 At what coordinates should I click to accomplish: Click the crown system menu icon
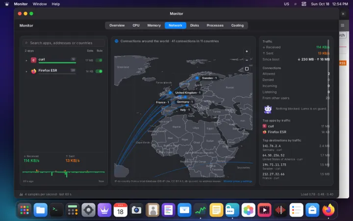pyautogui.click(x=7, y=4)
